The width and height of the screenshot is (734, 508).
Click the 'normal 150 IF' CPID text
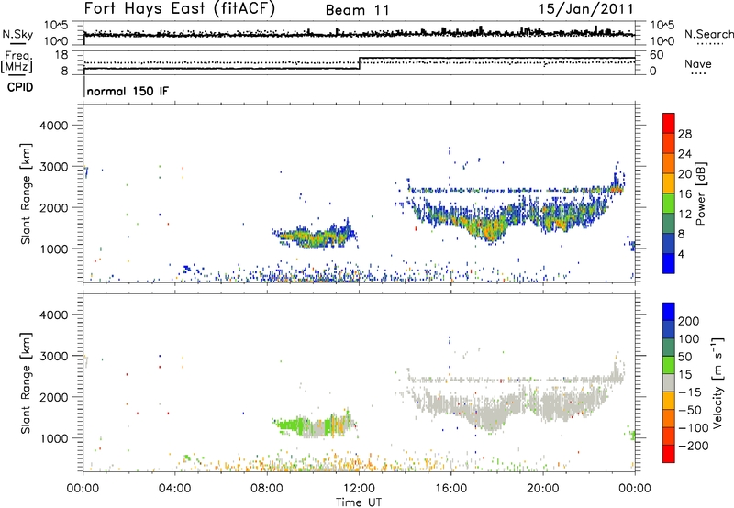coord(128,91)
